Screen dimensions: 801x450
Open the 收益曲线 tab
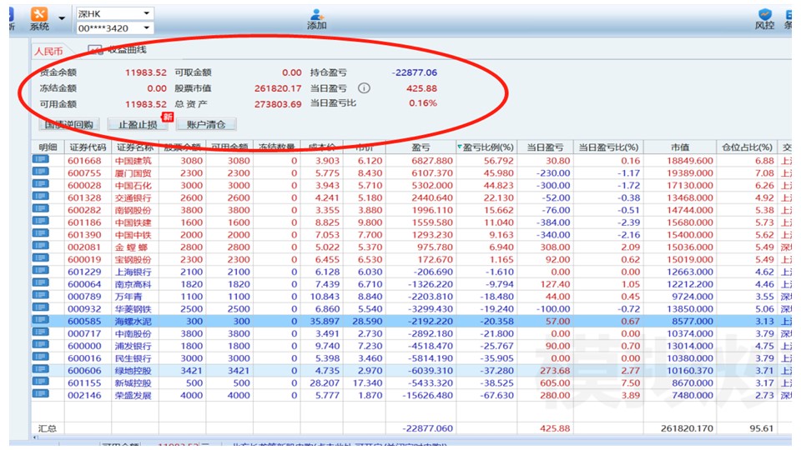118,49
